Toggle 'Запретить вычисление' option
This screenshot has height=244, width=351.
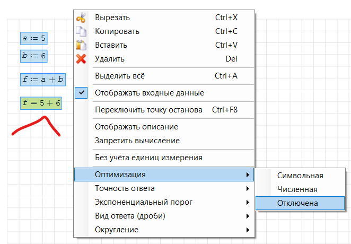[x=137, y=141]
